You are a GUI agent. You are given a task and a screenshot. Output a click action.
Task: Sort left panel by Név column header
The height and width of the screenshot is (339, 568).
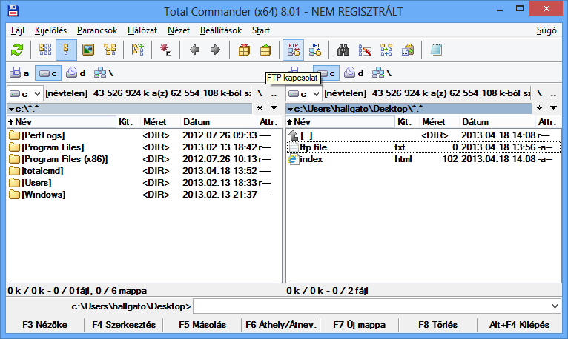62,122
